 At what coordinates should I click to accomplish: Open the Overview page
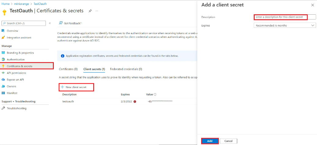12,31
